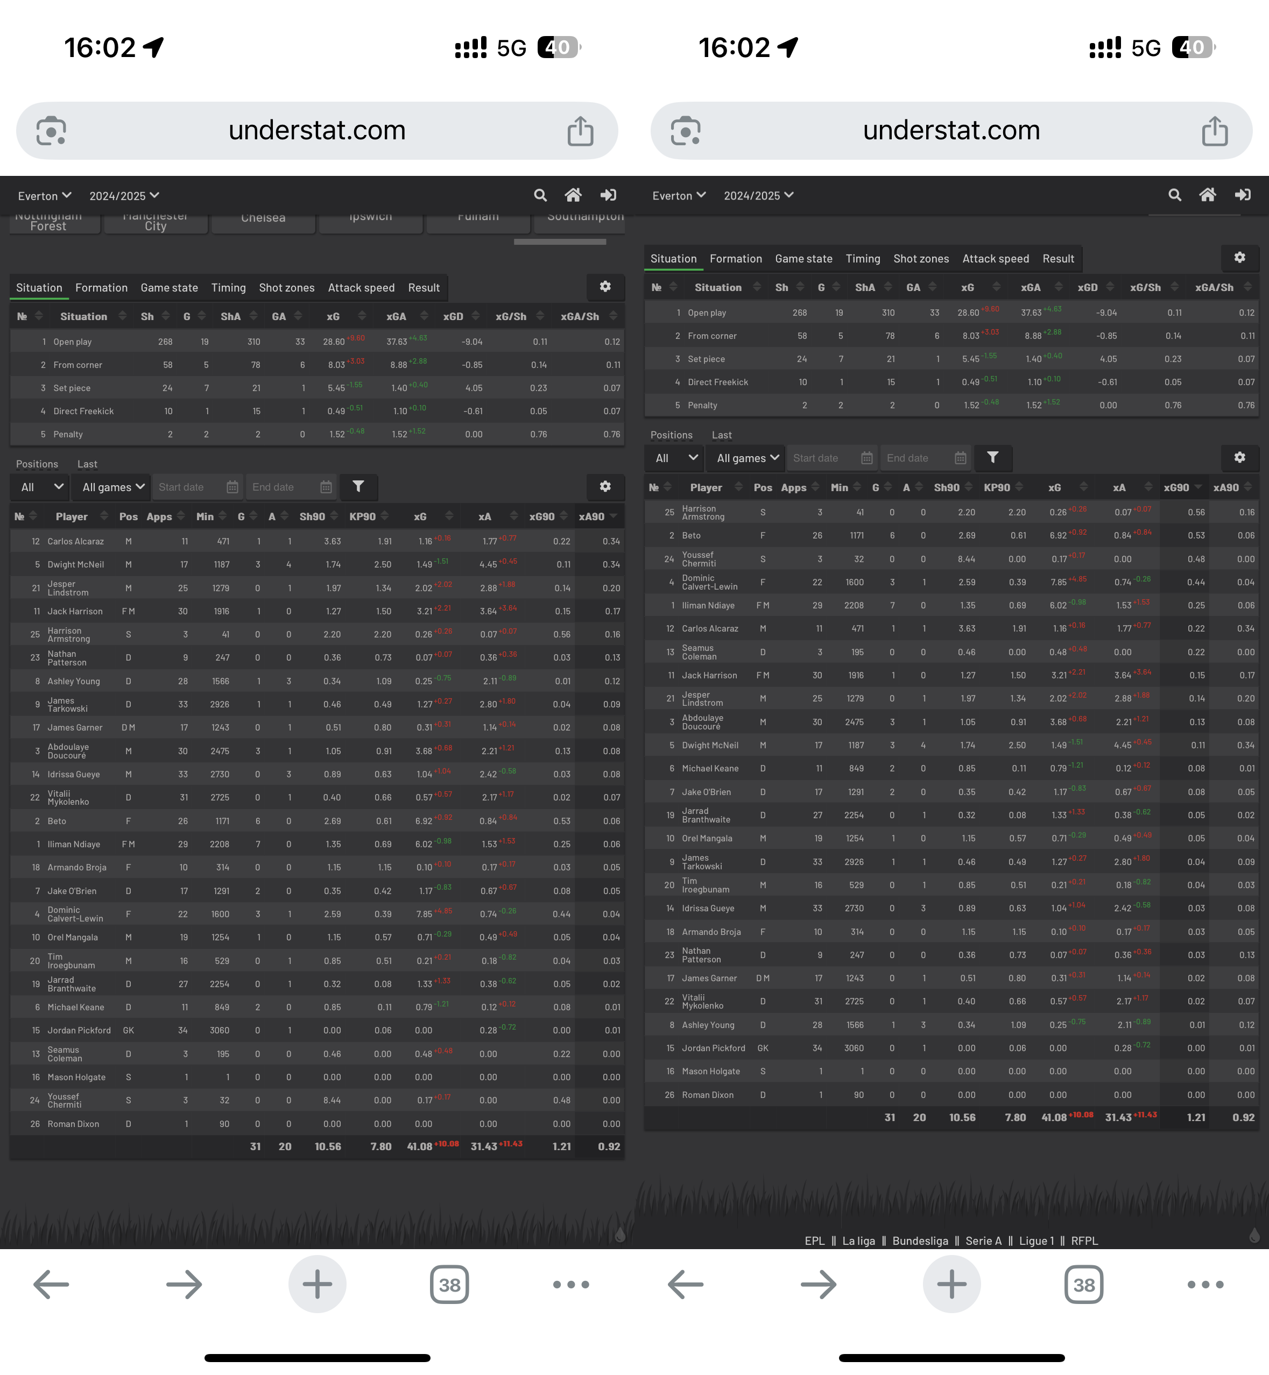The image size is (1269, 1375).
Task: Go forward in left browser toolbar
Action: pos(184,1285)
